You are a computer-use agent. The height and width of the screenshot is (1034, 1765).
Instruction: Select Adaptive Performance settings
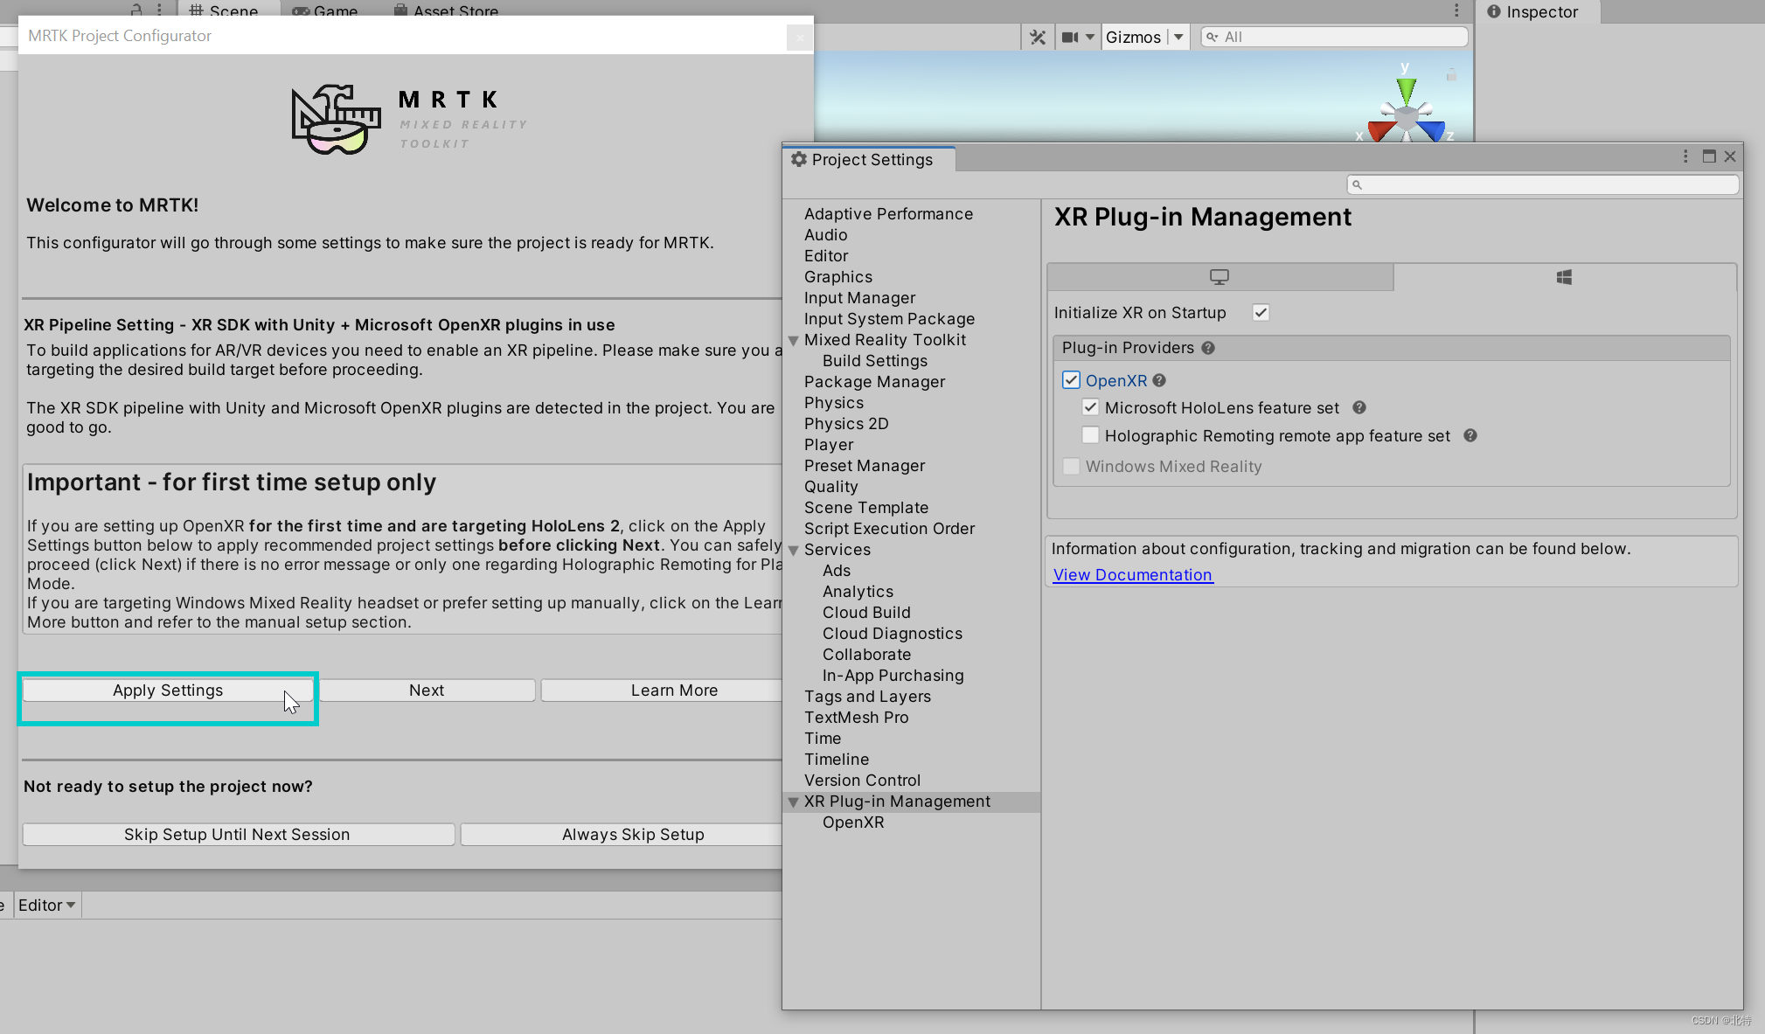(888, 214)
